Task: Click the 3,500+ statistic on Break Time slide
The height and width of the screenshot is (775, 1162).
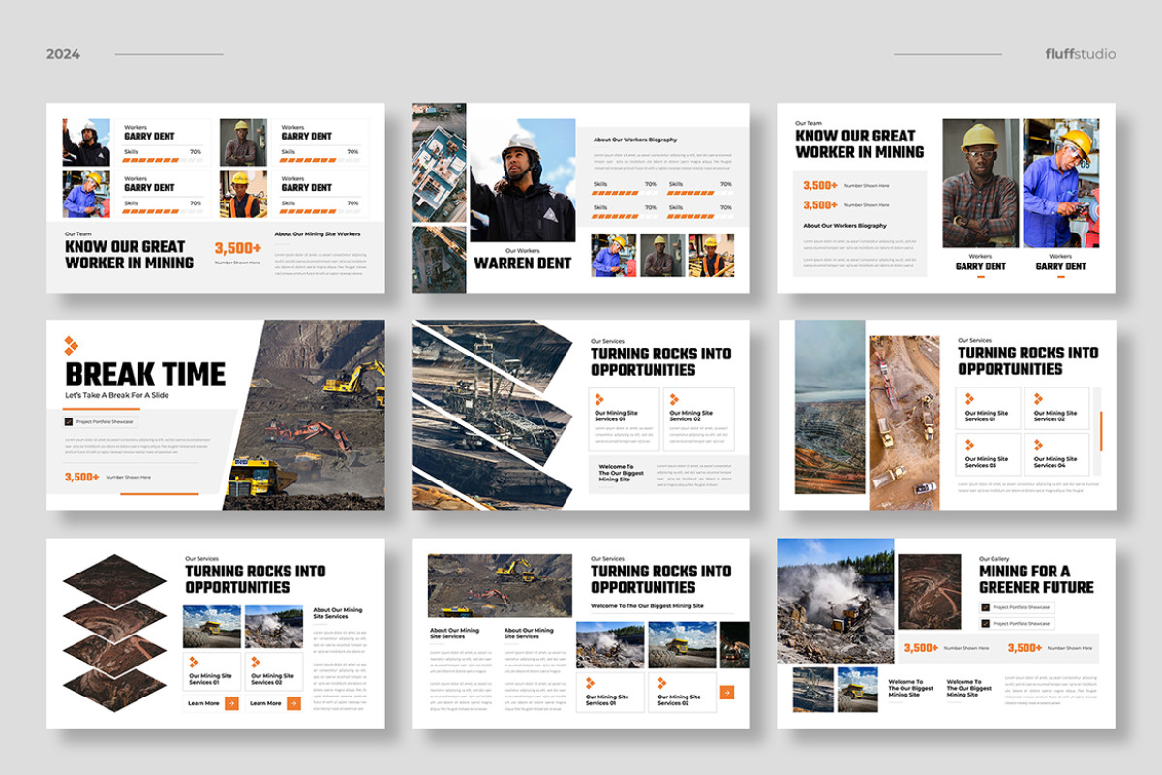Action: point(82,477)
